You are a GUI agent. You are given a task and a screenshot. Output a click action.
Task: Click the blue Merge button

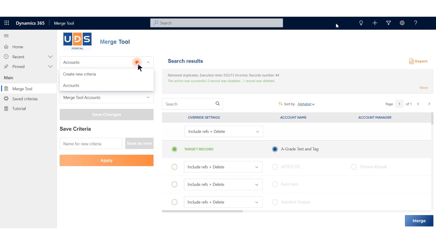point(419,220)
